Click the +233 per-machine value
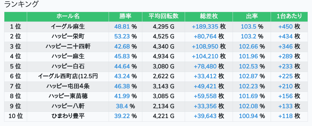 [x=285, y=66]
